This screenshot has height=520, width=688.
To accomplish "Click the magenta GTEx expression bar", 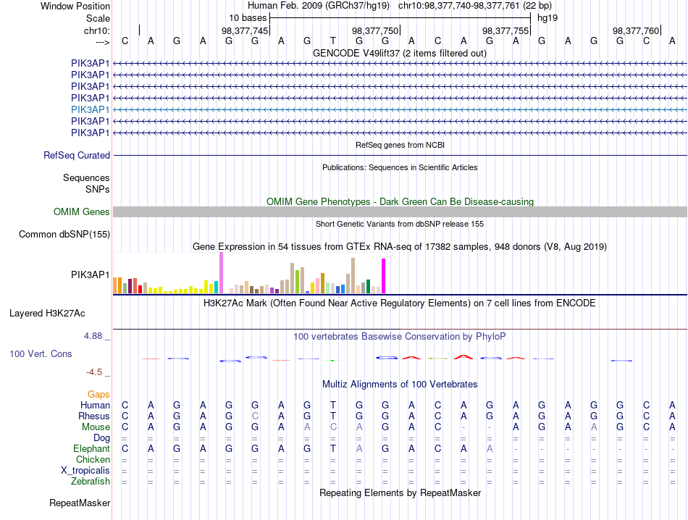I will pos(384,276).
